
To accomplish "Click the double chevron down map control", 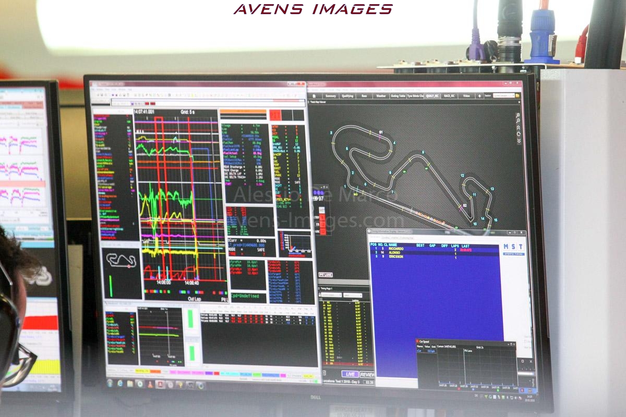I will (x=519, y=141).
